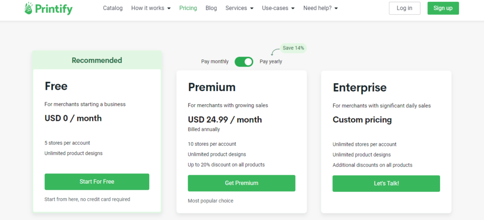The width and height of the screenshot is (484, 220).
Task: Click the Save 14% badge
Action: 293,48
